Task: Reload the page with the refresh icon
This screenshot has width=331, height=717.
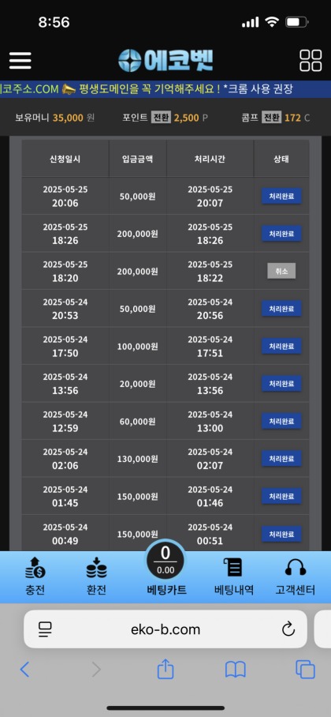Action: [288, 629]
